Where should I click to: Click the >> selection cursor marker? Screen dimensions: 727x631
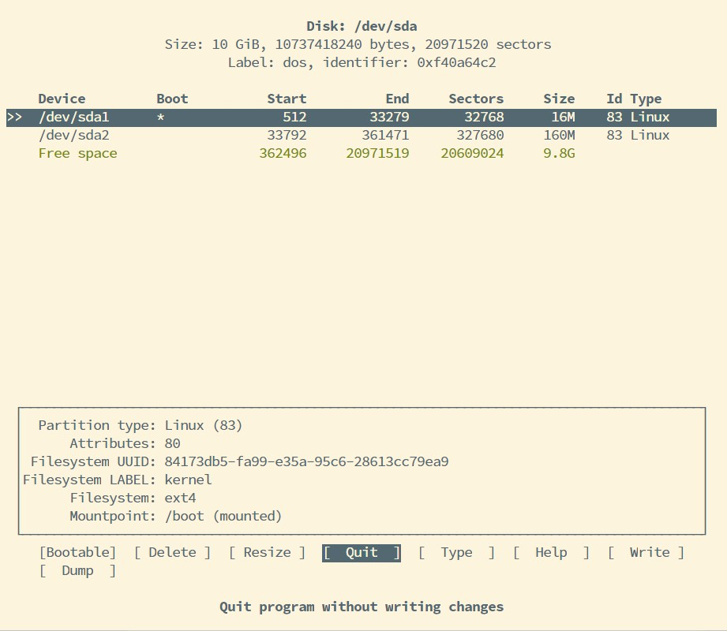pyautogui.click(x=15, y=118)
